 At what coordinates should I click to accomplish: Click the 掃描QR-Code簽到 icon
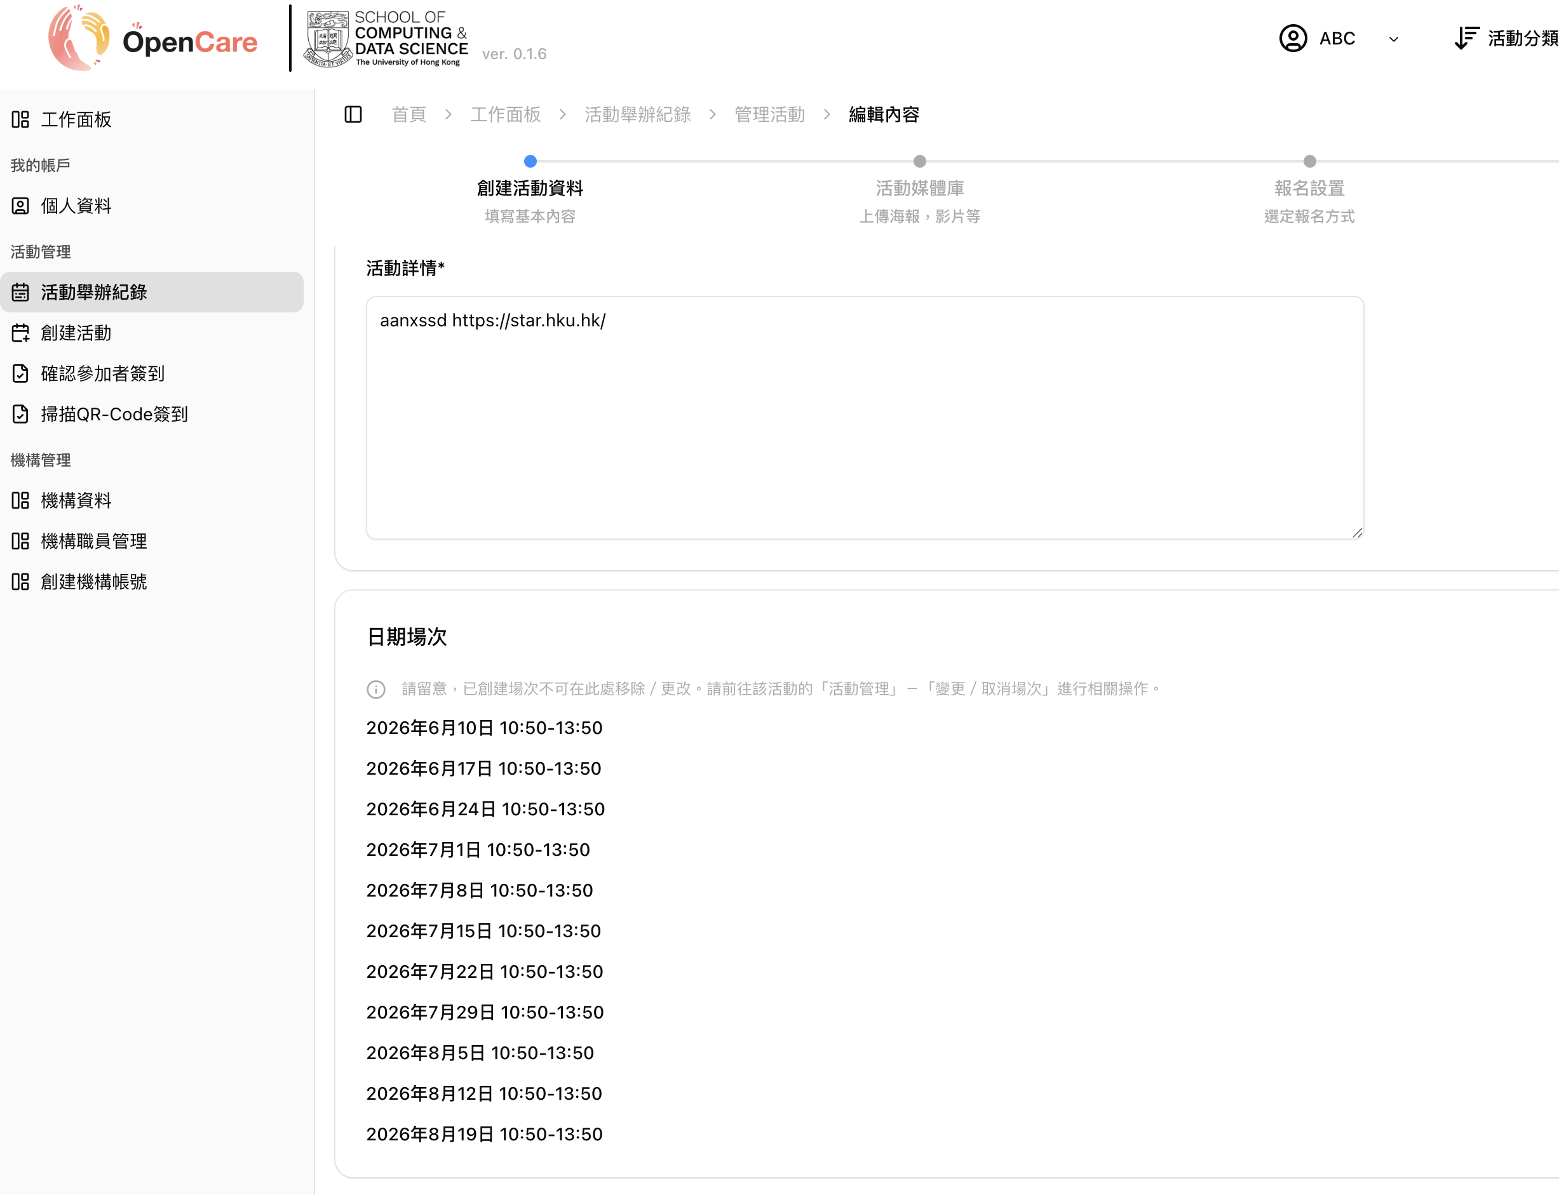click(20, 414)
